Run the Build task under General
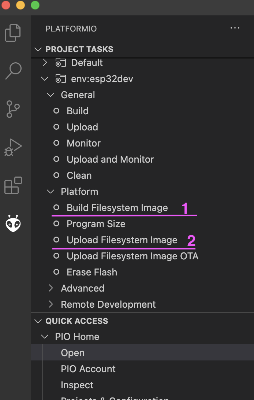The height and width of the screenshot is (400, 254). click(x=78, y=111)
